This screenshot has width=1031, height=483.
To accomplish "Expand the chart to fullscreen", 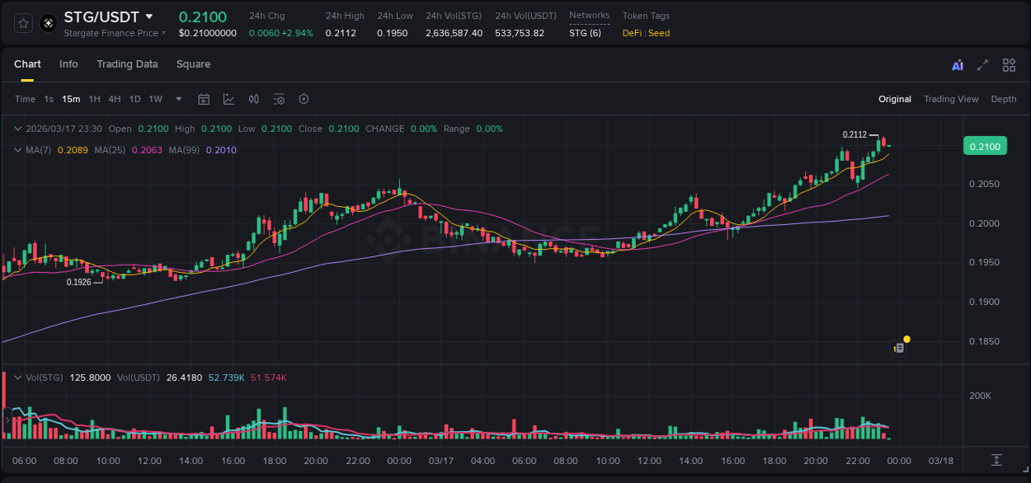I will tap(982, 64).
